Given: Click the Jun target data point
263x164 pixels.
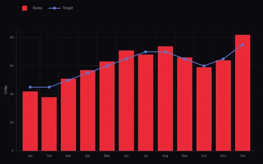Looking at the screenshot, I should tap(126, 59).
